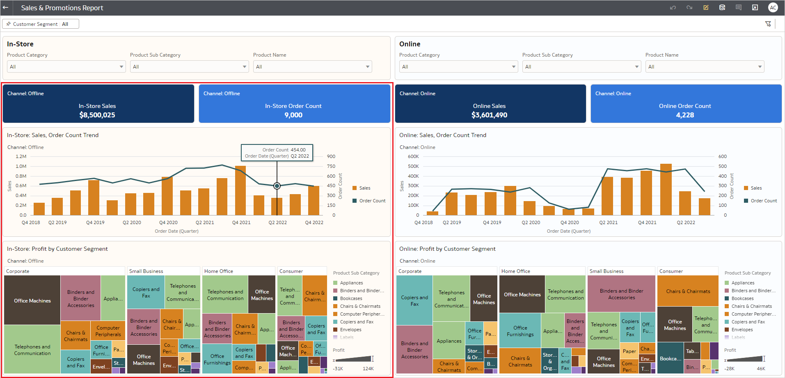The image size is (785, 378).
Task: Select the Online Order Count tile
Action: point(685,103)
